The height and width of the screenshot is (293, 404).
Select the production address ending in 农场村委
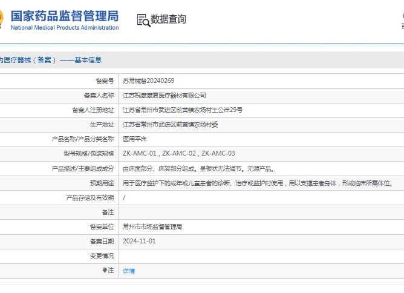(x=170, y=125)
